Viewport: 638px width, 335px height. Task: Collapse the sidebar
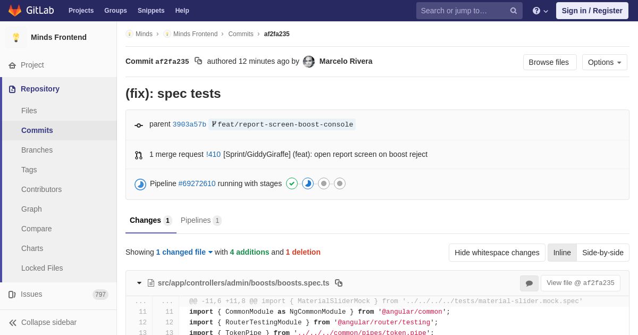[43, 322]
